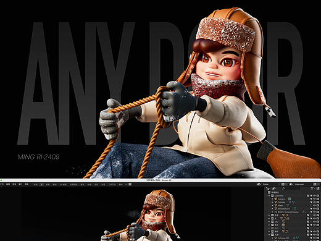Switch to the 纹理绘制 workspace tab

pos(73,184)
